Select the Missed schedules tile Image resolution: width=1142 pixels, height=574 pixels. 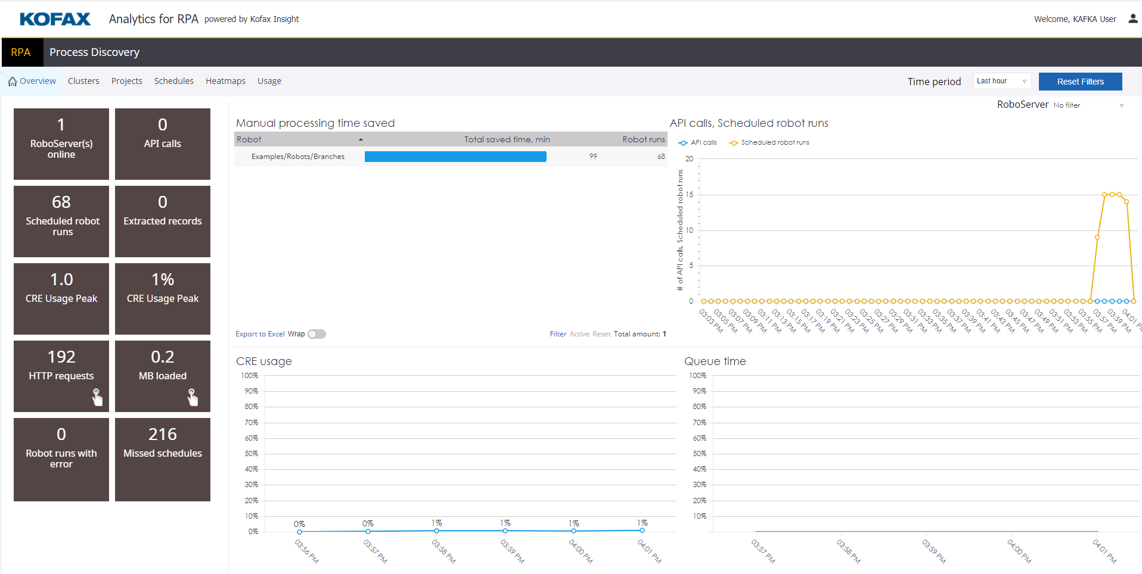[163, 459]
